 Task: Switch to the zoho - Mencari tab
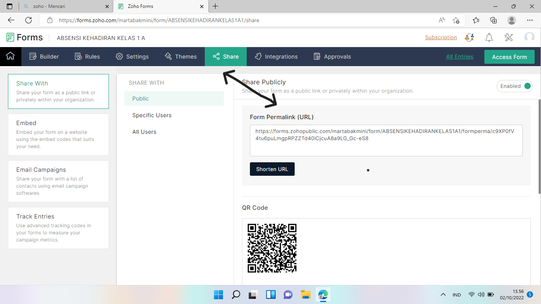[x=65, y=6]
